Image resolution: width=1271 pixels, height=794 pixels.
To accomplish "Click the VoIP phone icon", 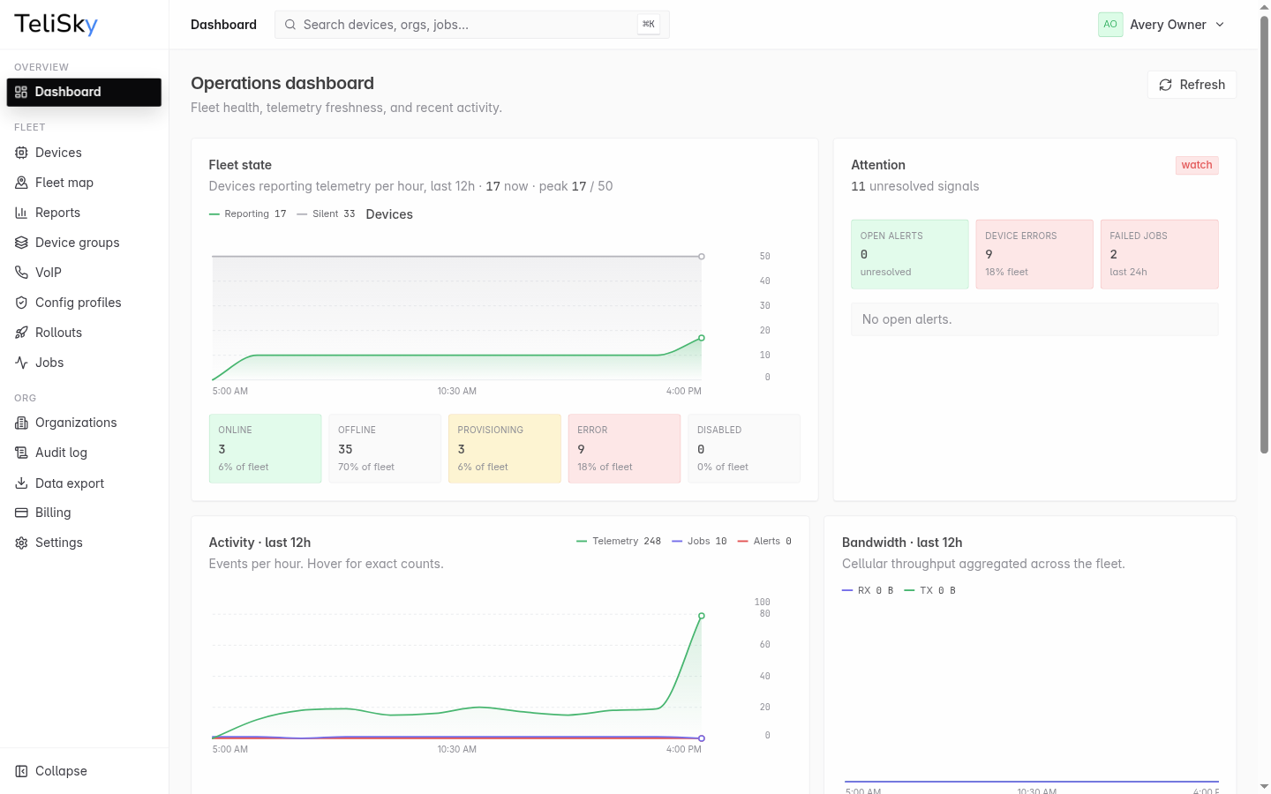I will [x=21, y=273].
